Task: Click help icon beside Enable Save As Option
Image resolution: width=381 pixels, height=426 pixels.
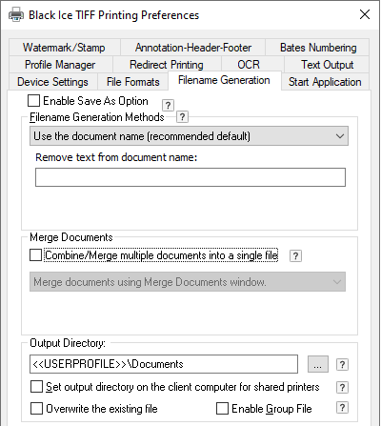Action: tap(168, 105)
